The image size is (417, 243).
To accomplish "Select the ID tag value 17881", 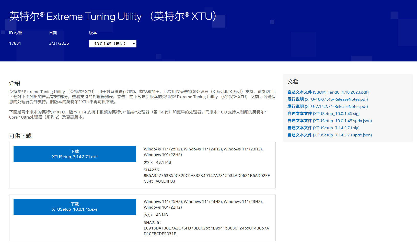I will [x=15, y=43].
